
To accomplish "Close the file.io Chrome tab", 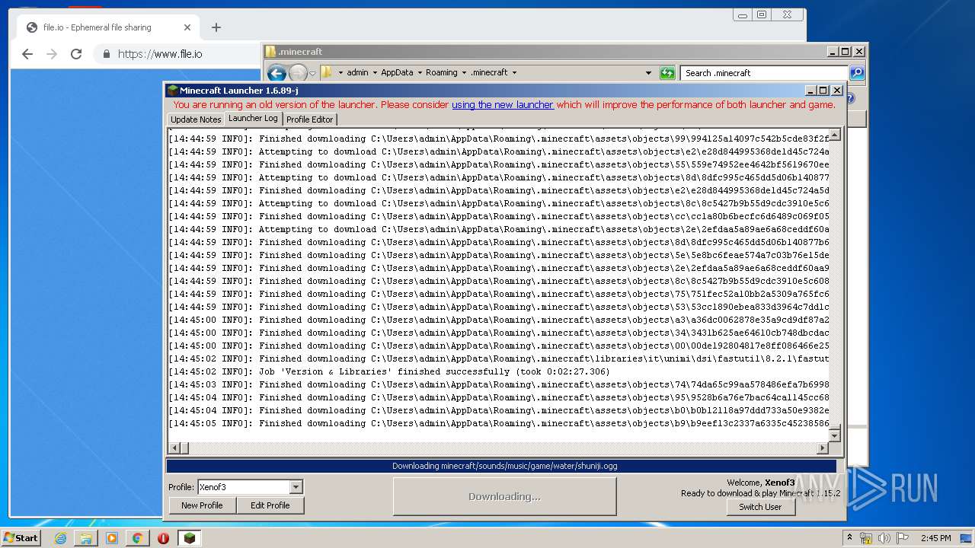I will (187, 27).
